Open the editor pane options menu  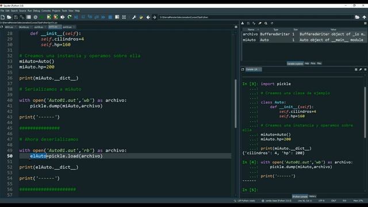(x=236, y=27)
